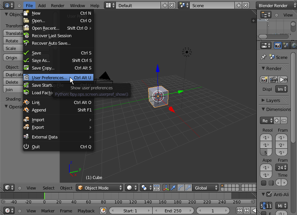297x215 pixels.
Task: Enable the scale manipulator
Action: coord(188,188)
